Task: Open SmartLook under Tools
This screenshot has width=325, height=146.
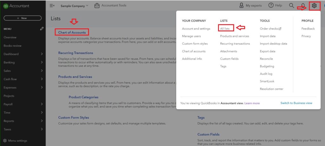Action: coord(267,81)
